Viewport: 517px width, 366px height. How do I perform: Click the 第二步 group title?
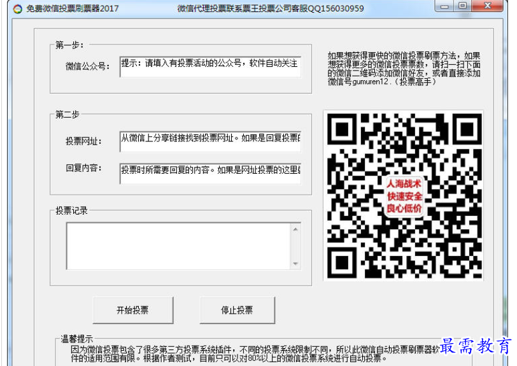(67, 115)
